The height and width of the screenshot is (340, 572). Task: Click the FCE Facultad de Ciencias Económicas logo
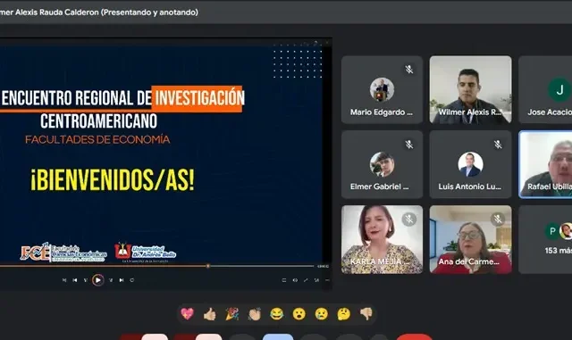coord(63,253)
